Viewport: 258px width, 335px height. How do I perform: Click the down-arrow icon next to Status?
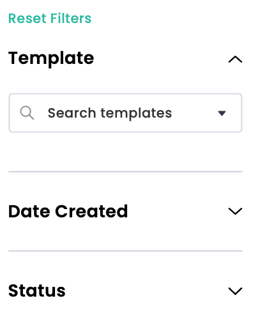click(x=235, y=291)
